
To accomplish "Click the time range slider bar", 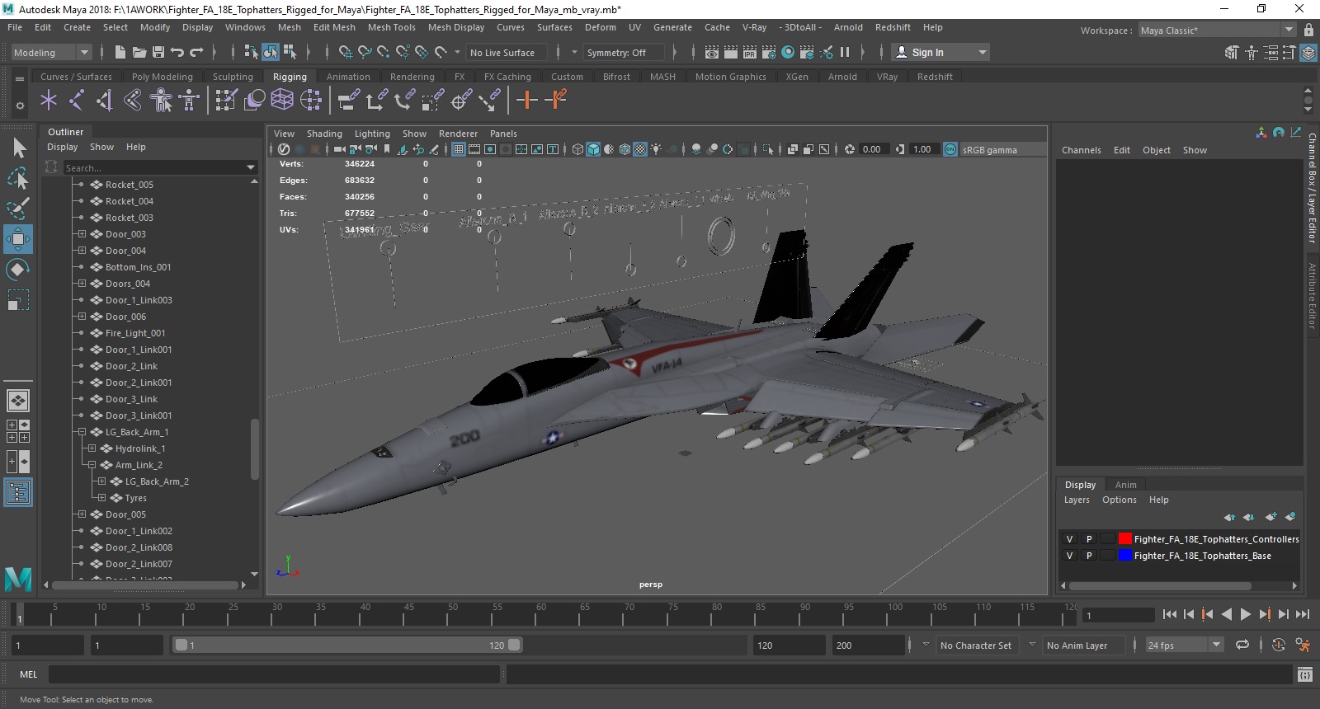I will (347, 646).
